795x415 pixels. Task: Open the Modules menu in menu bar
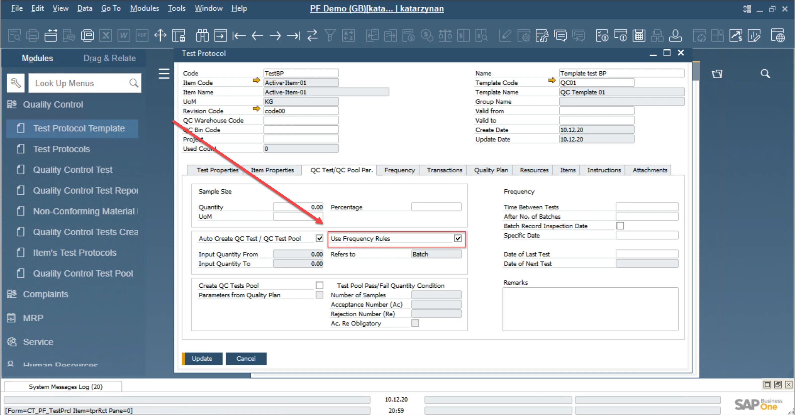pyautogui.click(x=144, y=8)
